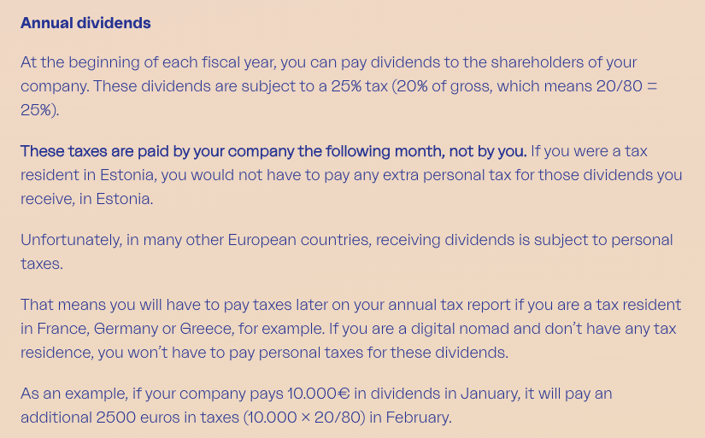Click the text 20/80 = in the first paragraph
Image resolution: width=705 pixels, height=438 pixels.
click(x=626, y=85)
